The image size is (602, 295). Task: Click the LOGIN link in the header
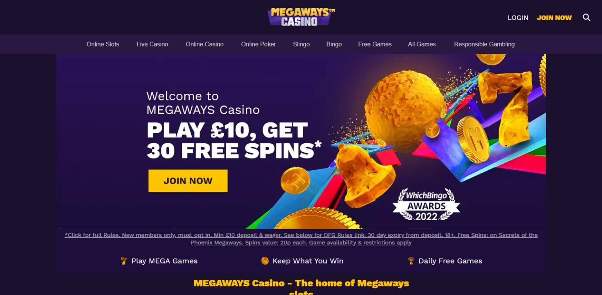[518, 18]
